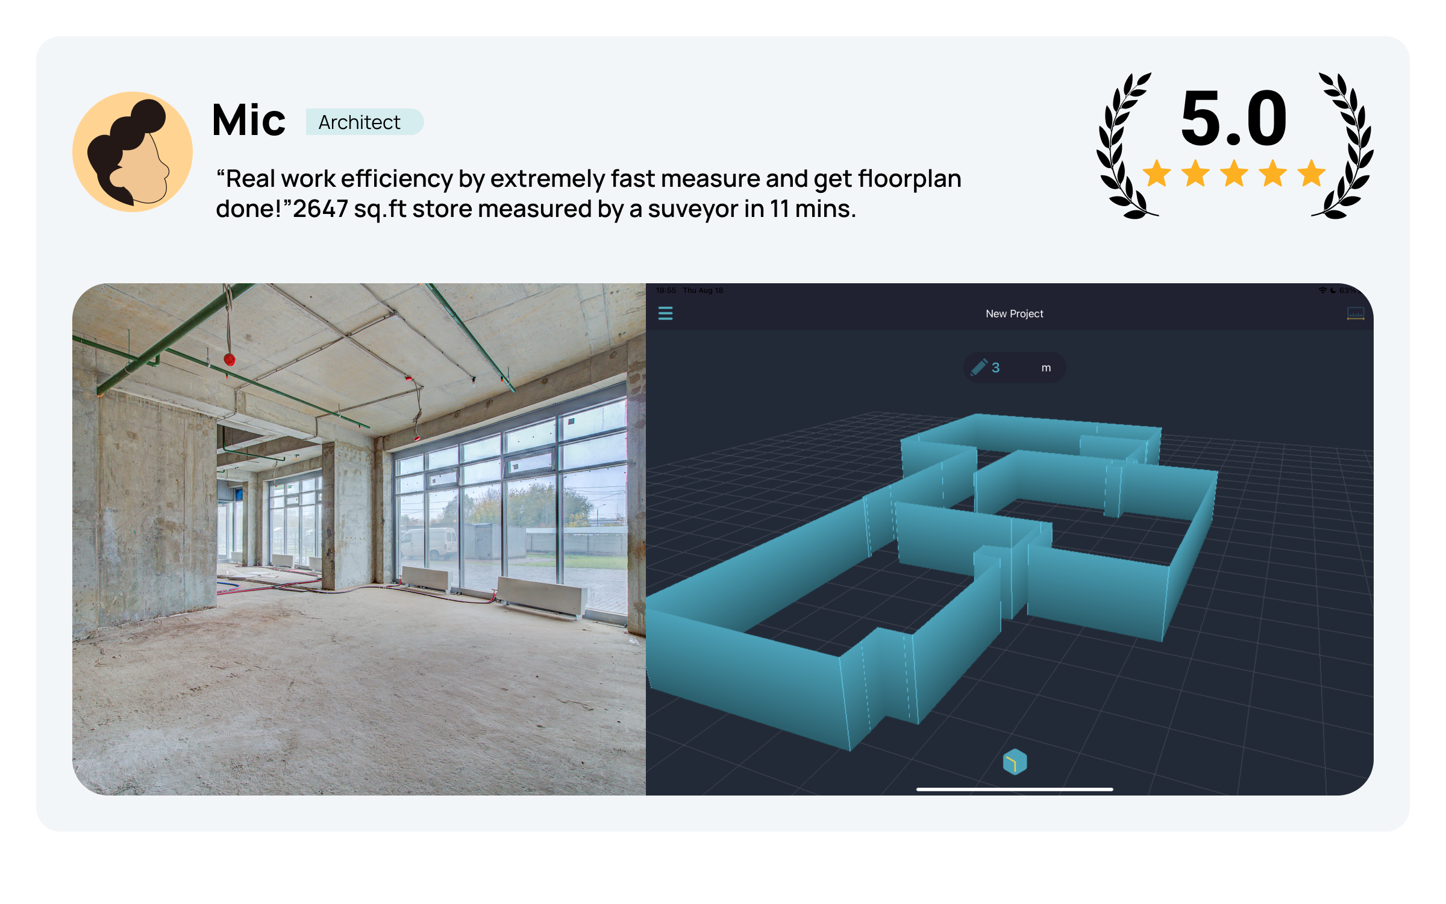The width and height of the screenshot is (1446, 904).
Task: Tap the Do Not Disturb moon icon
Action: click(x=1333, y=290)
